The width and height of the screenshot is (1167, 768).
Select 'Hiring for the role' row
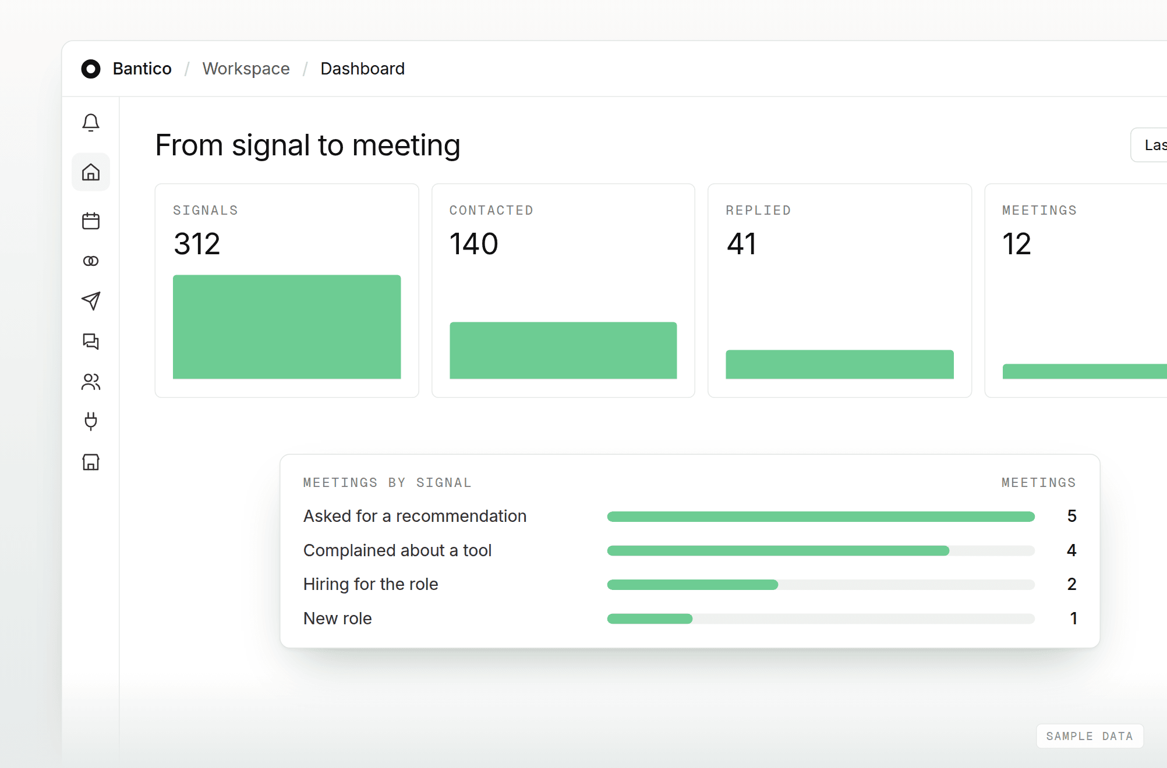point(689,584)
